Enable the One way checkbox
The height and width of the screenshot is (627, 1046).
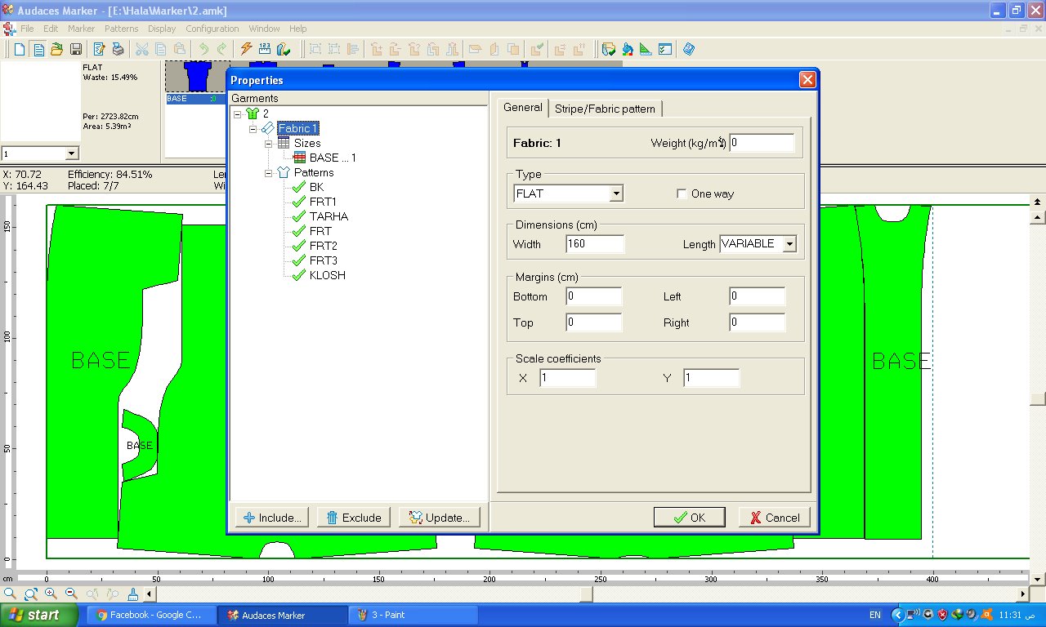pyautogui.click(x=682, y=194)
